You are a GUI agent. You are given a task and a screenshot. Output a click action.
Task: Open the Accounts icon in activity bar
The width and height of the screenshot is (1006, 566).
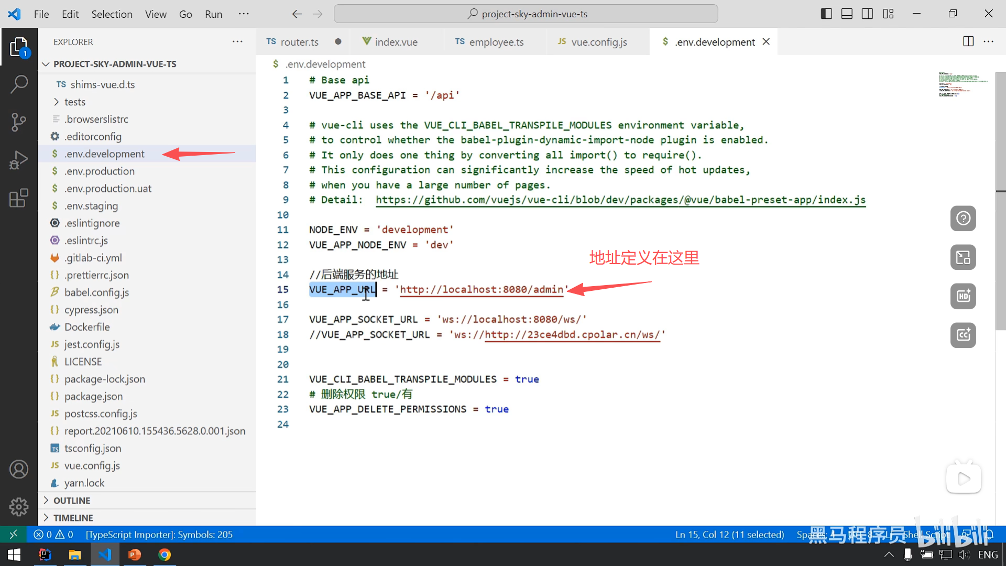(x=19, y=469)
